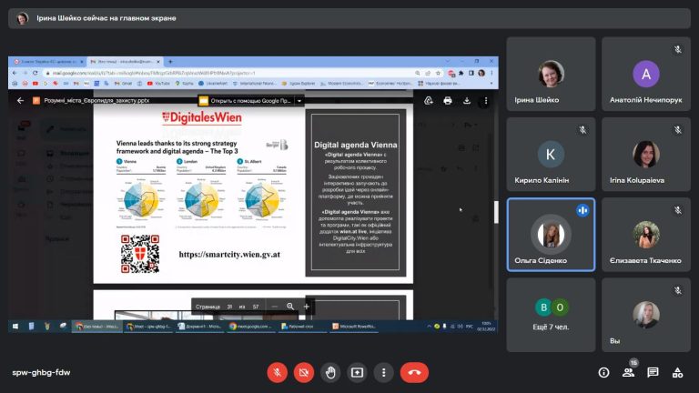Hang up with the red leave-call button
The width and height of the screenshot is (699, 393).
pyautogui.click(x=415, y=372)
